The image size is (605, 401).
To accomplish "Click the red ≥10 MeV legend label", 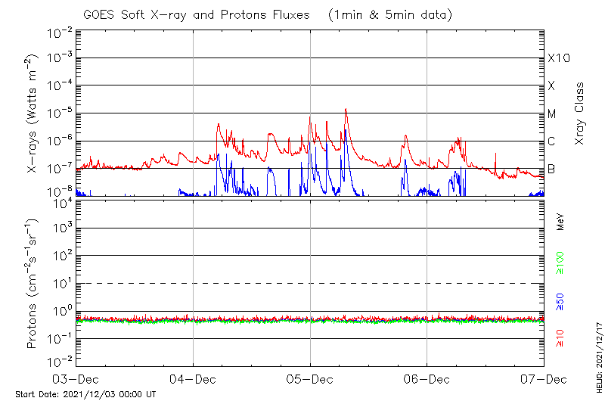I will coord(560,337).
